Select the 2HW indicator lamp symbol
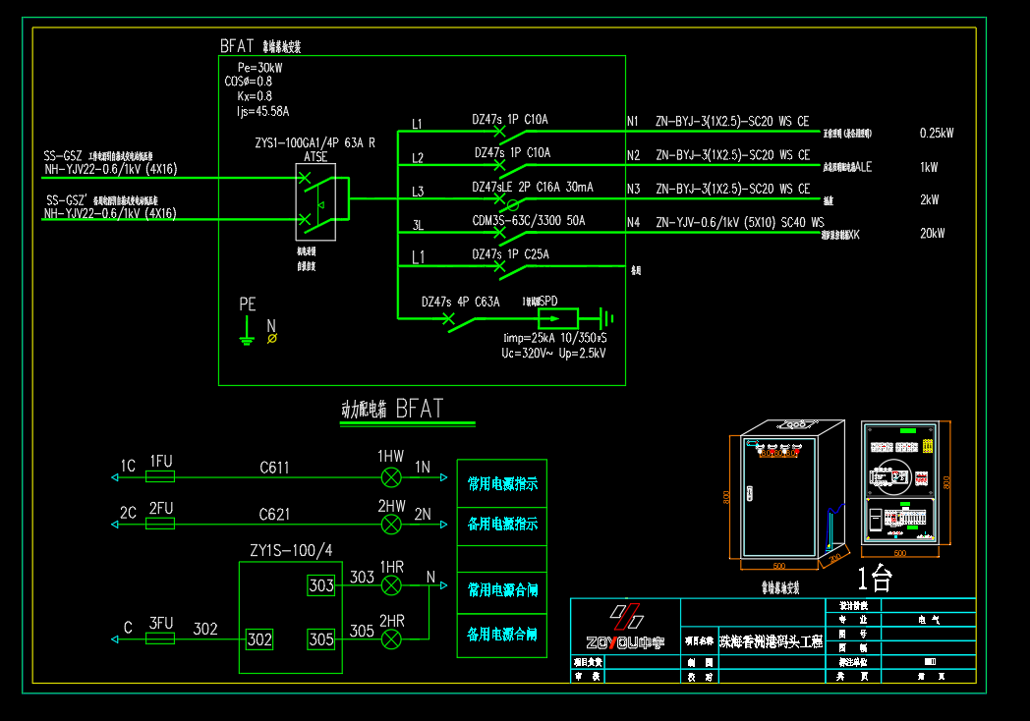 (x=391, y=524)
